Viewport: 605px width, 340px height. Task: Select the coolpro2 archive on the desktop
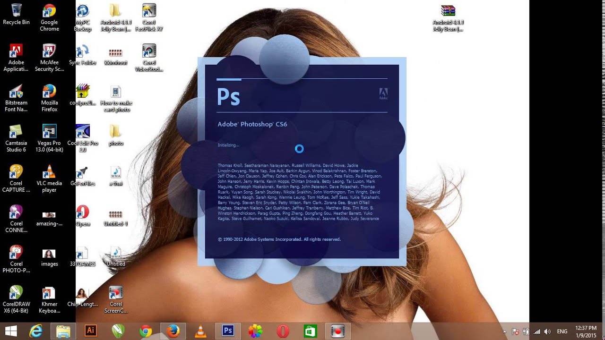(x=83, y=95)
